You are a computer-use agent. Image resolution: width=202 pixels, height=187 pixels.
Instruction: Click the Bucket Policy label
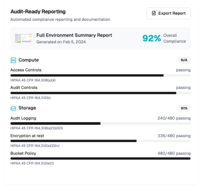pos(23,153)
